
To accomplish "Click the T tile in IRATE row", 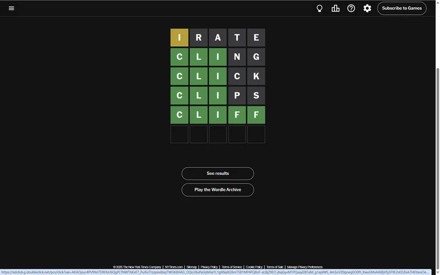I will click(237, 37).
